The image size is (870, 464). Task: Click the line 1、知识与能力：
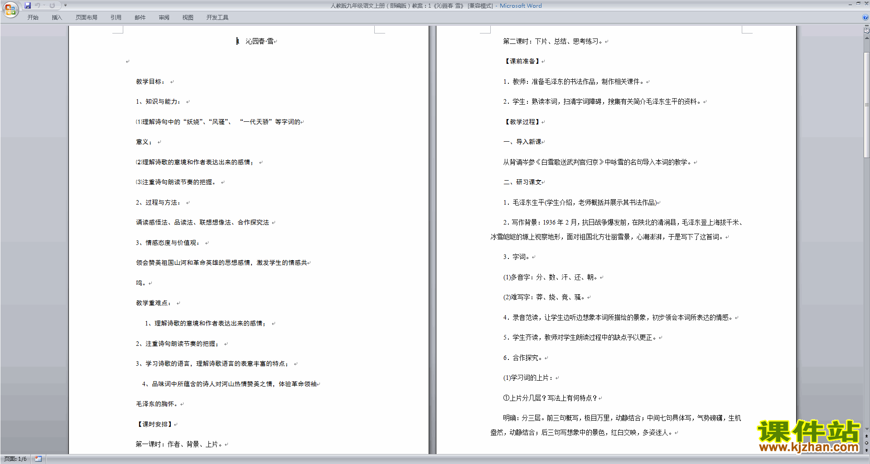(159, 102)
